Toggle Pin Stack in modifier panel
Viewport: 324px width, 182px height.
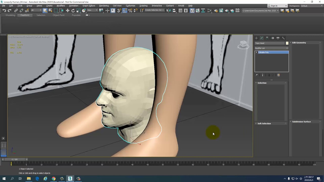click(256, 75)
